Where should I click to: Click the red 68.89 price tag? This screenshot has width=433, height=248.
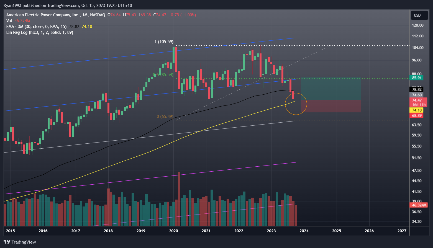[x=417, y=115]
